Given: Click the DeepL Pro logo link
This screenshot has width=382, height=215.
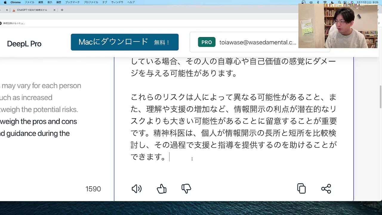Looking at the screenshot, I should [x=24, y=44].
